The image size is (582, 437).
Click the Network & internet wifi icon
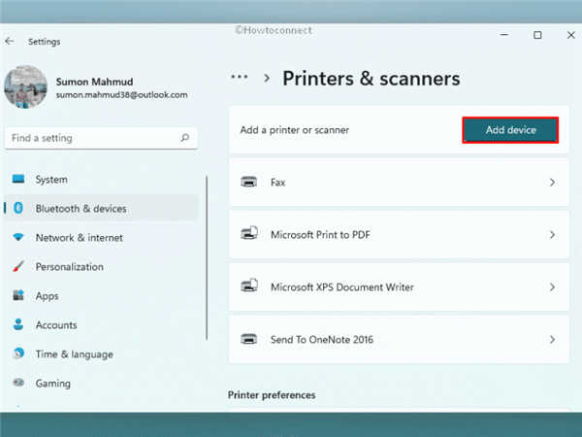[18, 237]
